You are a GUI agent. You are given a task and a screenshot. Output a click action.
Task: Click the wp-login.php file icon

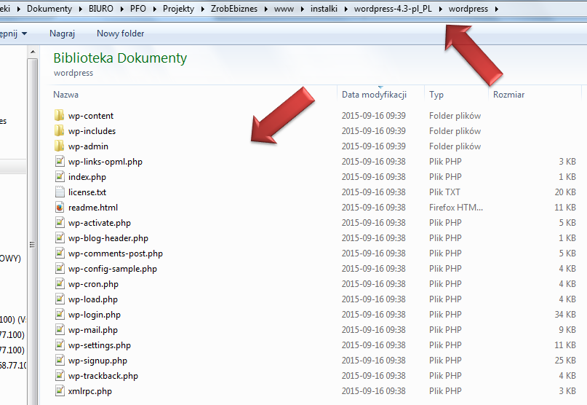point(60,315)
